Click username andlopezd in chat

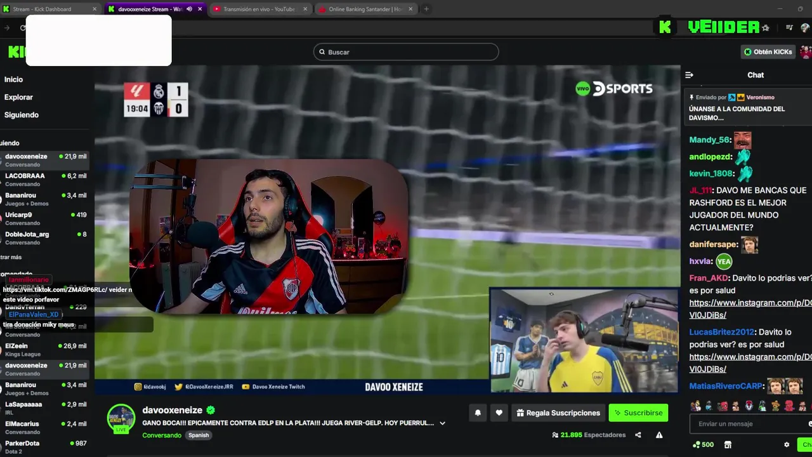click(x=710, y=157)
